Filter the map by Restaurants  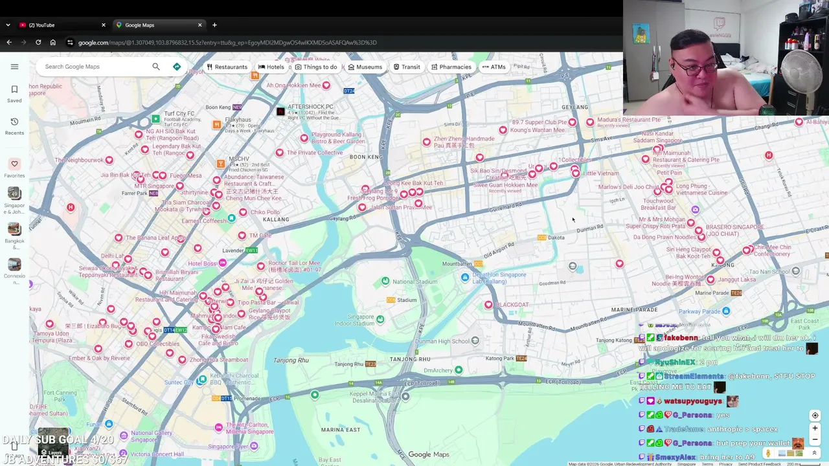pos(227,67)
